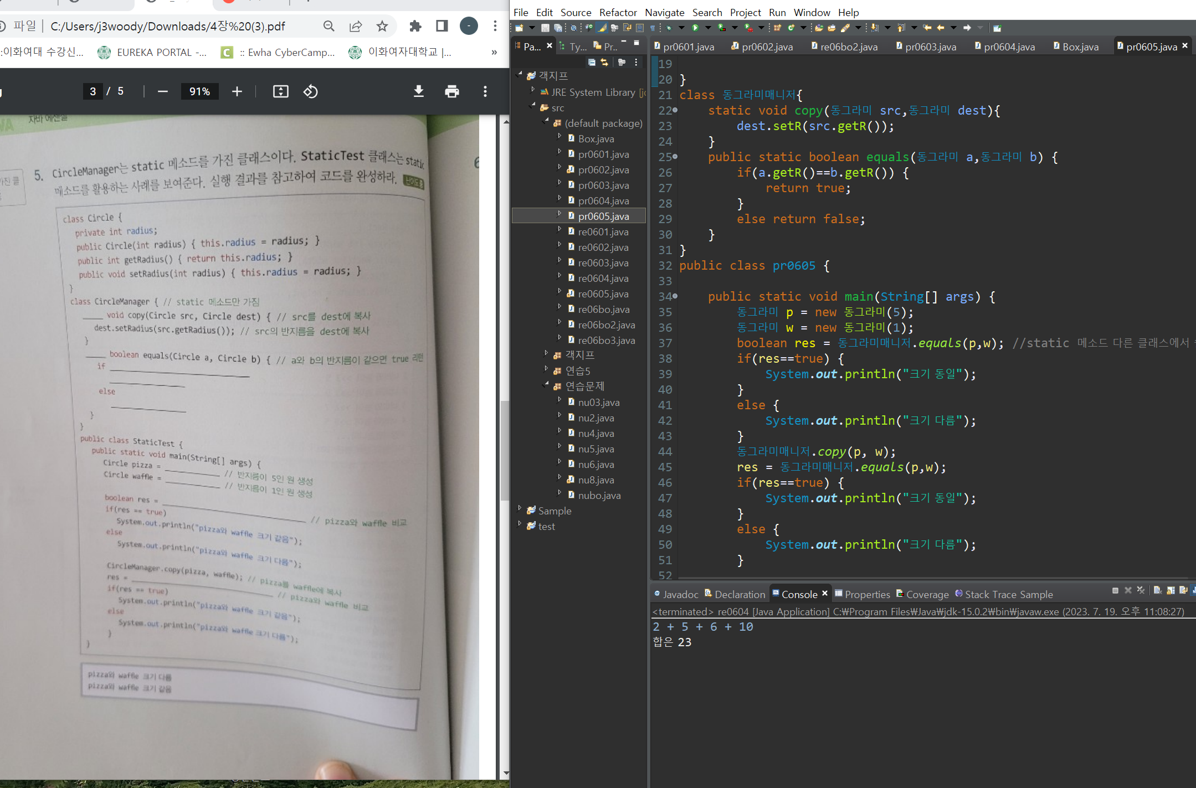Toggle Link with Editor in Package Explorer
Image resolution: width=1196 pixels, height=788 pixels.
point(604,62)
